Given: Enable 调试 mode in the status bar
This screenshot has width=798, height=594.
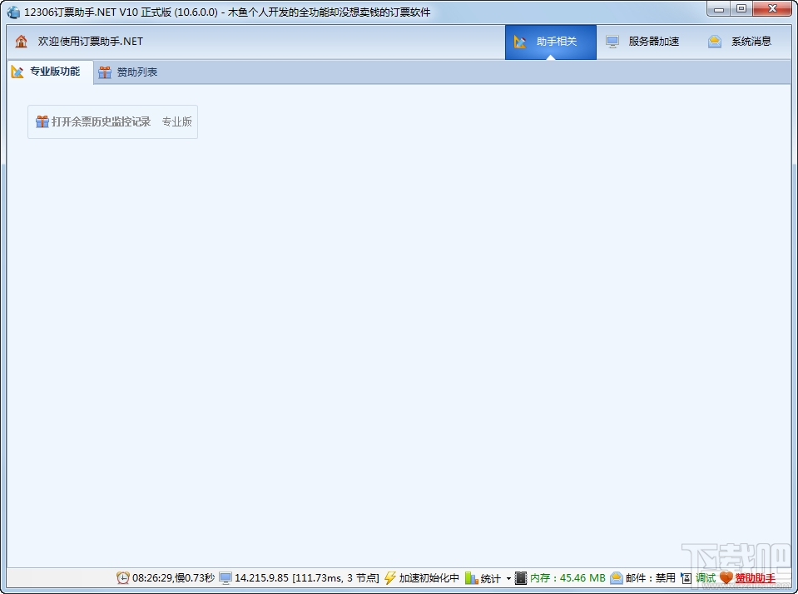Looking at the screenshot, I should [x=706, y=577].
